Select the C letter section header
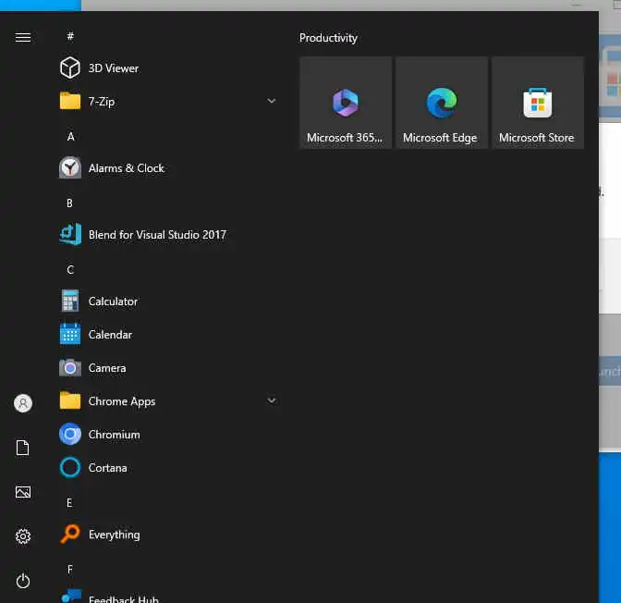 click(x=70, y=270)
